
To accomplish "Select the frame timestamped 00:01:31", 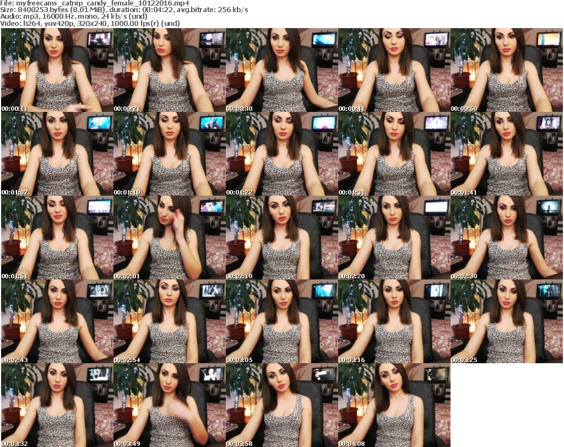I will pos(394,154).
